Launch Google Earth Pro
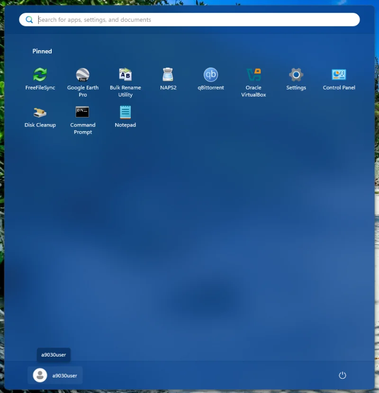Viewport: 379px width, 393px height. pyautogui.click(x=83, y=83)
